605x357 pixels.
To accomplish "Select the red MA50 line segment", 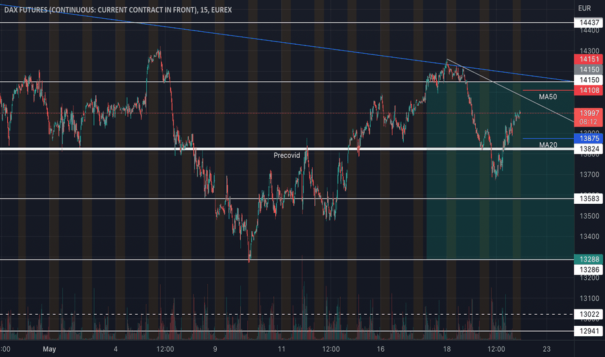I will pyautogui.click(x=548, y=90).
